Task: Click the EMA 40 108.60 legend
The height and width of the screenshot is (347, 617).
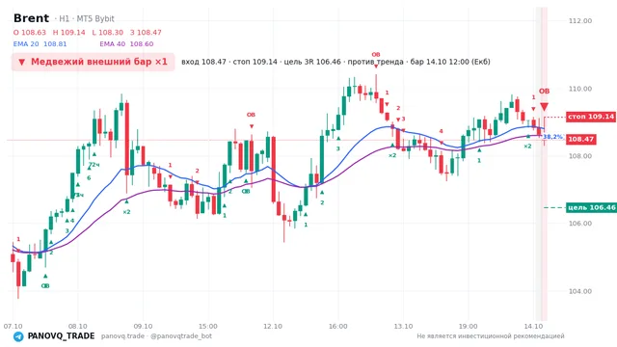Action: [x=126, y=44]
